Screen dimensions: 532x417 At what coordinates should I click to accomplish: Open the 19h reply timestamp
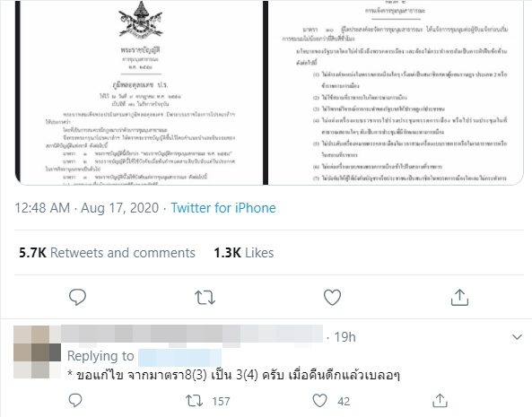click(x=345, y=337)
